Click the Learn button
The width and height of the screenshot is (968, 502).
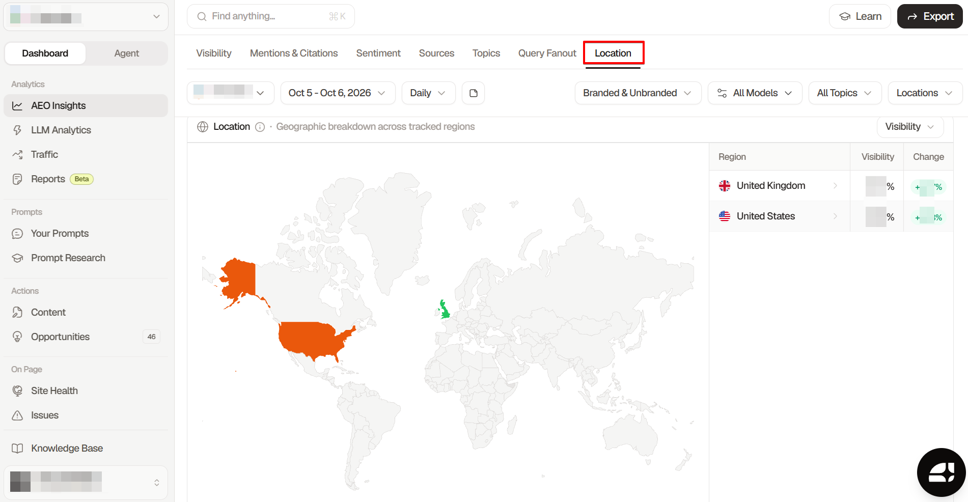pyautogui.click(x=860, y=16)
